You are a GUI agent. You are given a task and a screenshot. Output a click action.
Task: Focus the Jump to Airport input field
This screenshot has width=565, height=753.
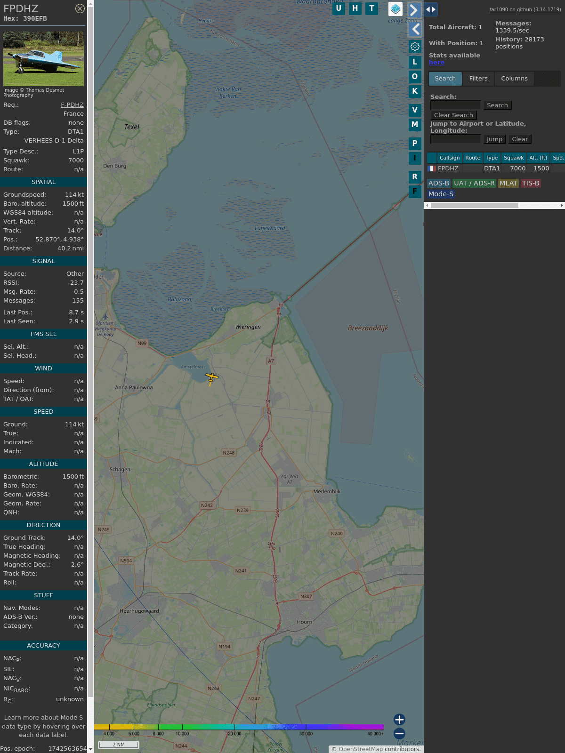tap(455, 139)
